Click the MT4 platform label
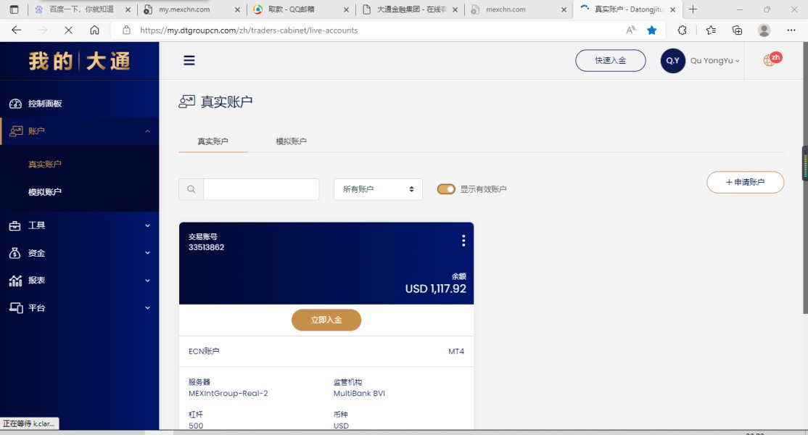 tap(456, 351)
